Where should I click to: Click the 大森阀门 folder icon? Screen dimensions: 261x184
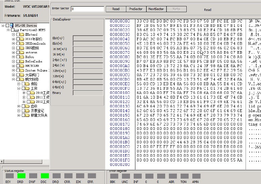click(22, 75)
